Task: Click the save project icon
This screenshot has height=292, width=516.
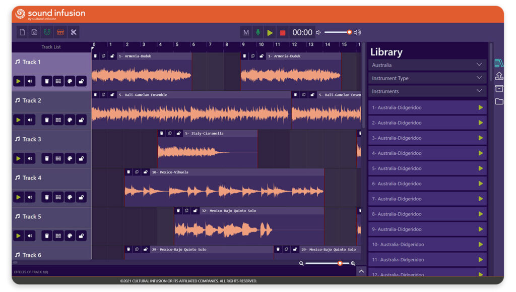Action: (34, 32)
